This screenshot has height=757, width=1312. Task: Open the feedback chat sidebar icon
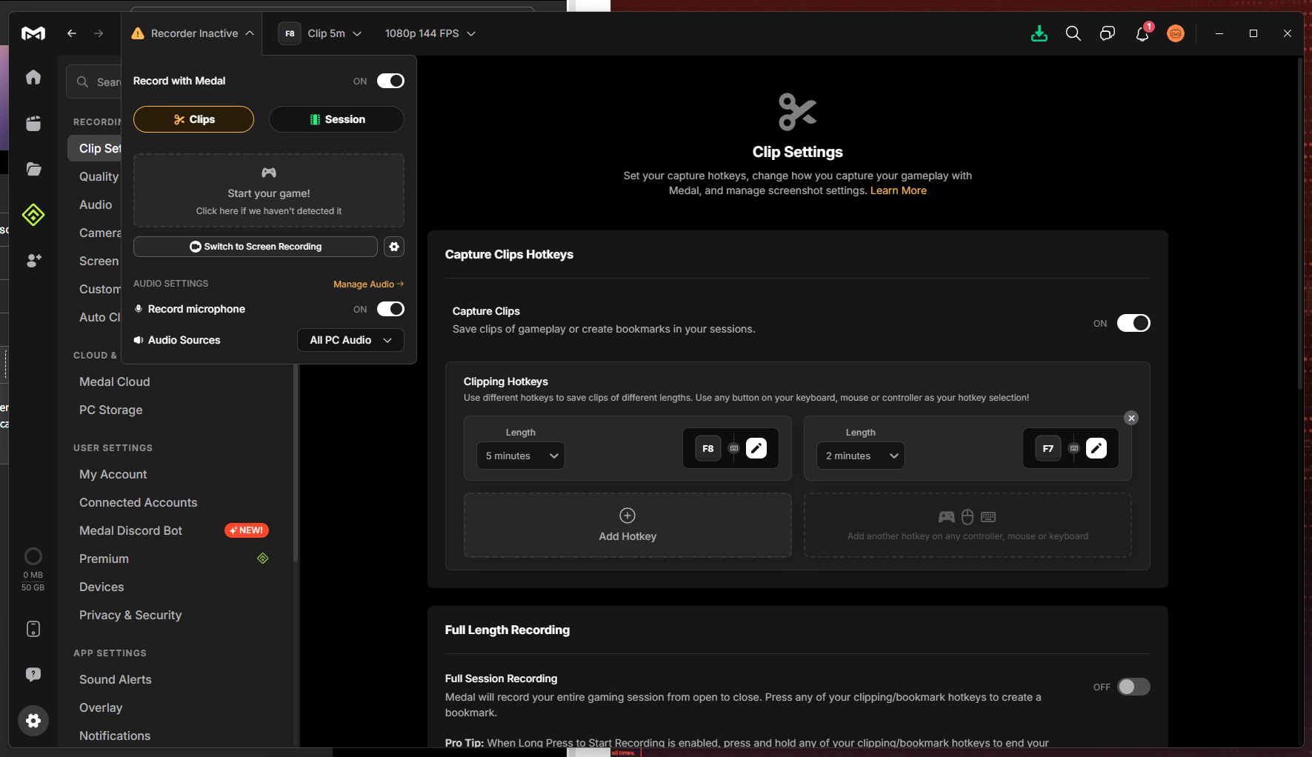click(x=33, y=674)
